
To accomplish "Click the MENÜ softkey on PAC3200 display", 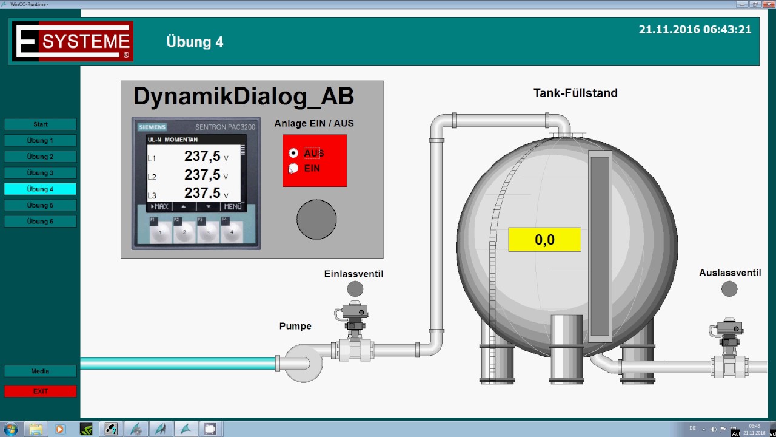I will point(232,207).
